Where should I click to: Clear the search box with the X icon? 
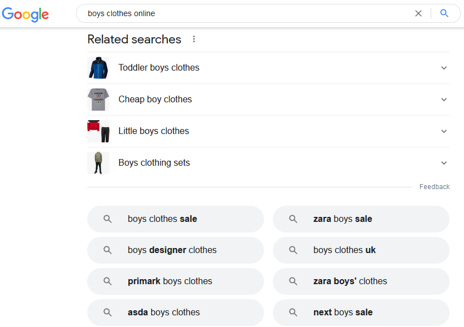click(418, 14)
